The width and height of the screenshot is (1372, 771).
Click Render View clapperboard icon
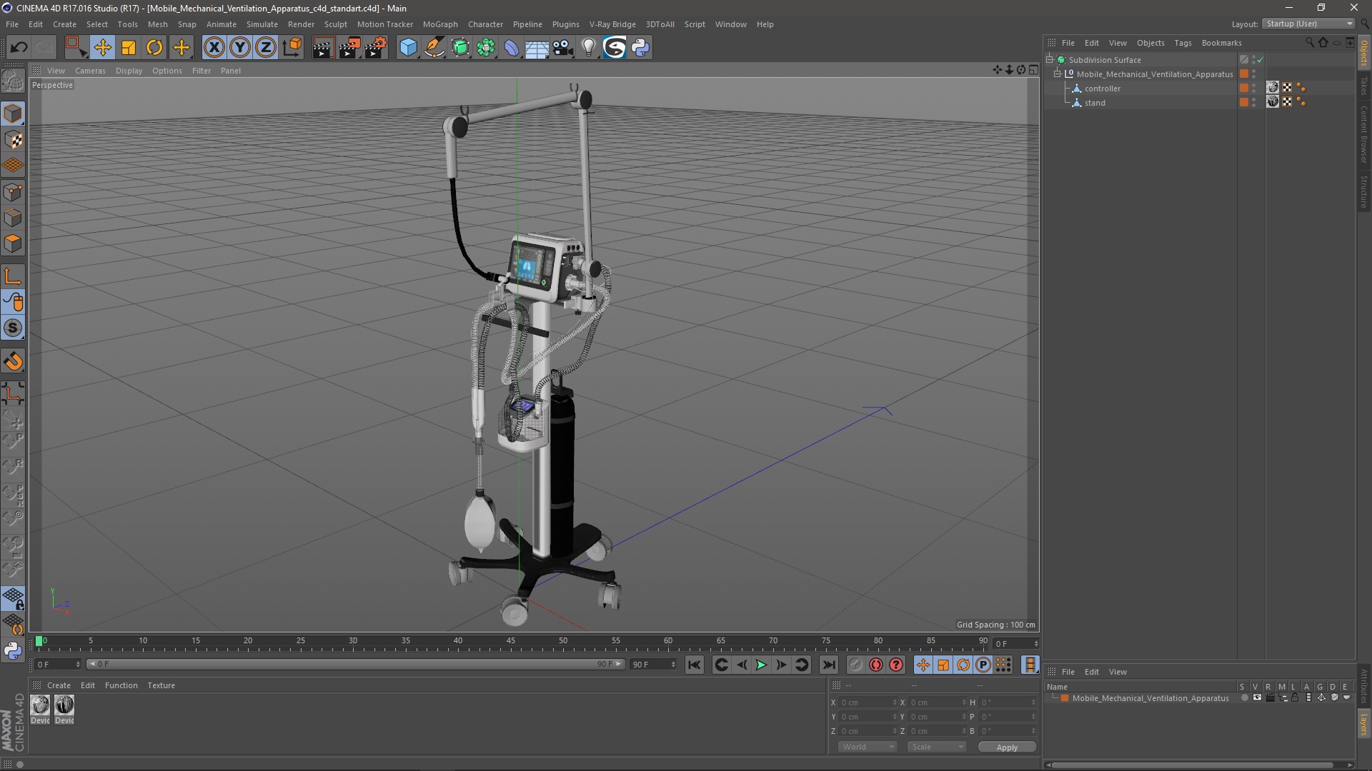point(323,48)
